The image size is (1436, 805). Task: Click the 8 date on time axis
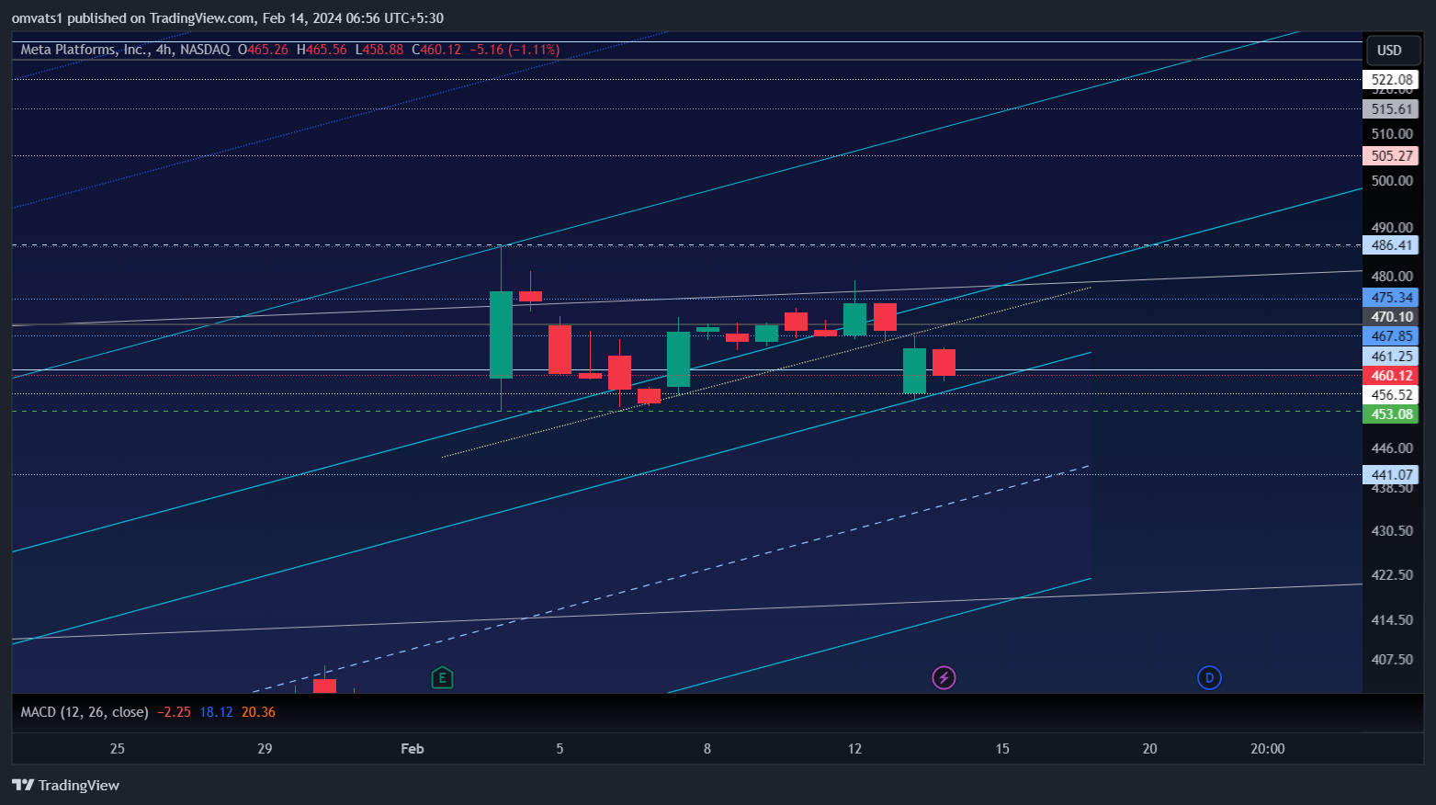click(x=707, y=749)
